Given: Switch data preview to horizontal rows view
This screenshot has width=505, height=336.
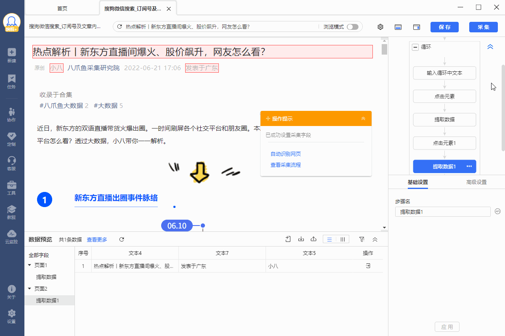Looking at the screenshot, I should point(330,239).
